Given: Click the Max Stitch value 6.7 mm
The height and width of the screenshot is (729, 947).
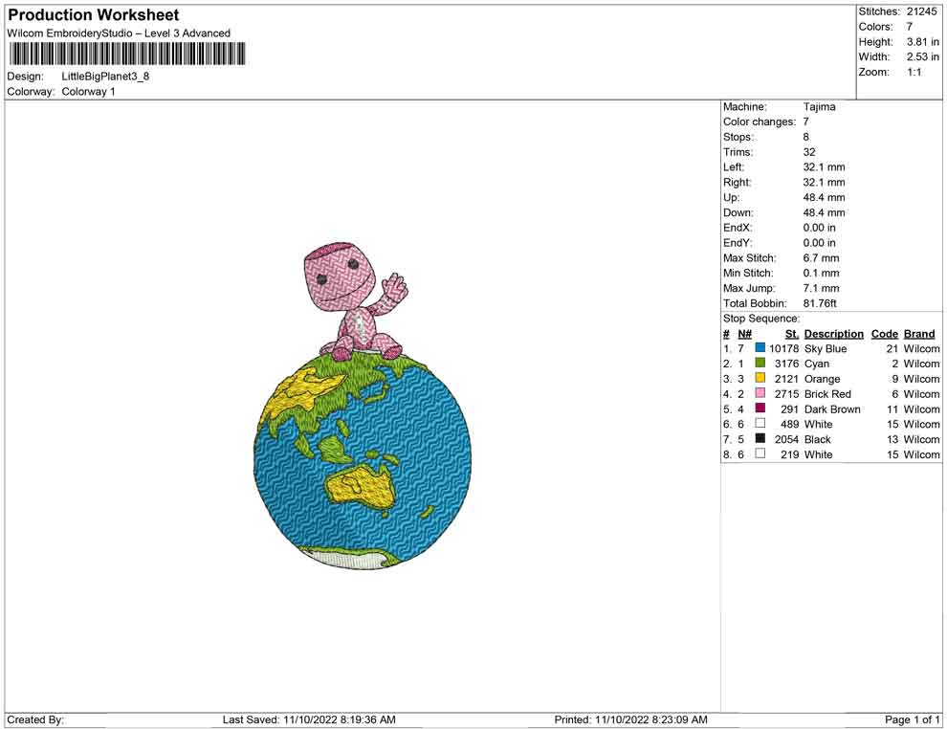Looking at the screenshot, I should (821, 258).
